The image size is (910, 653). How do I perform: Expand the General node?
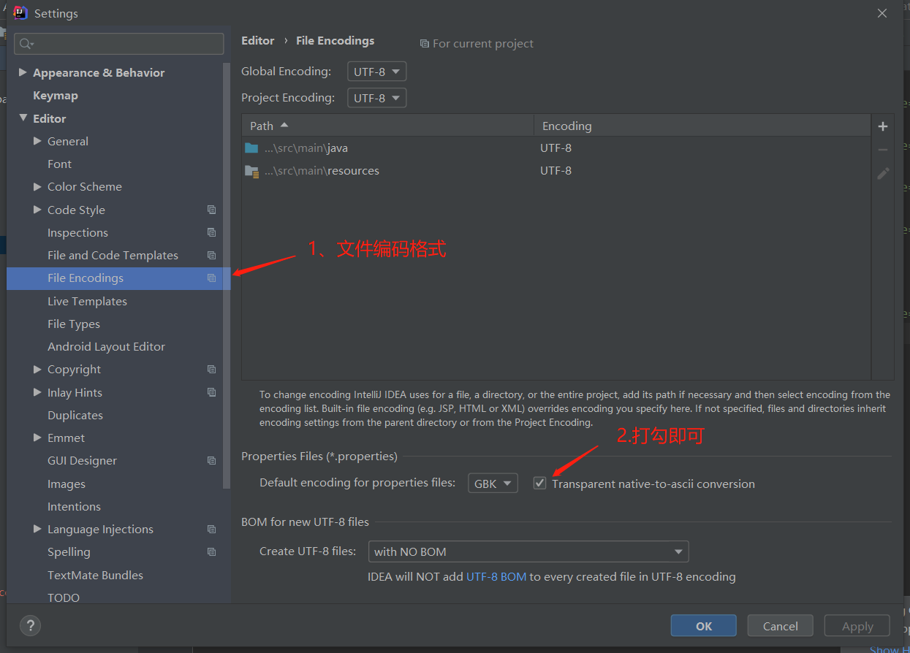37,141
